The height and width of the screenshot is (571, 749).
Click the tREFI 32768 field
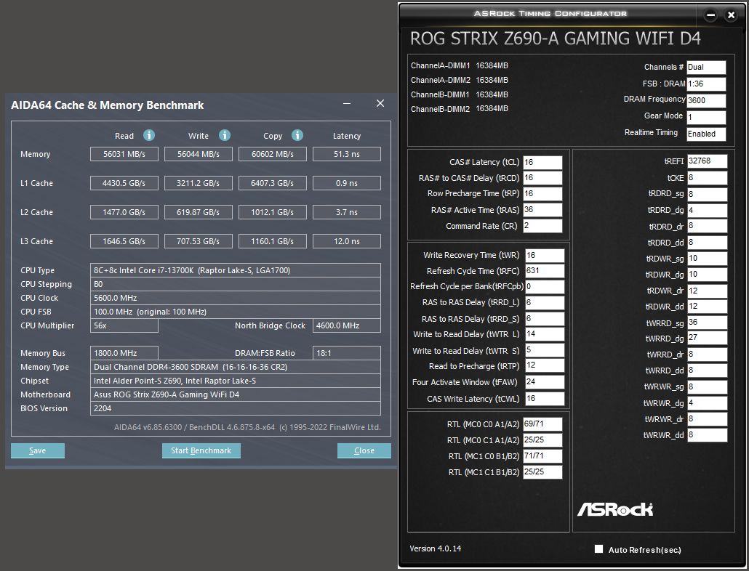point(708,161)
